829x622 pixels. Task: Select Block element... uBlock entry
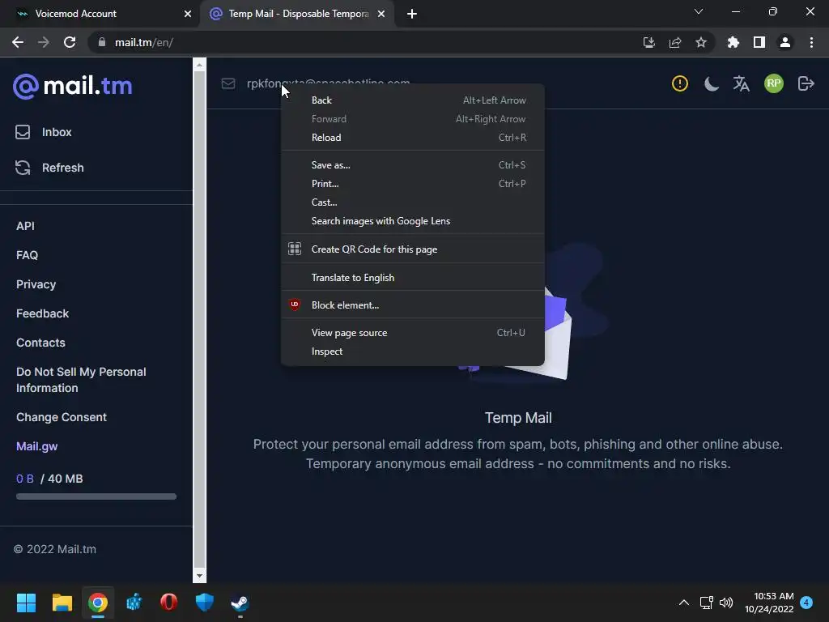tap(412, 305)
